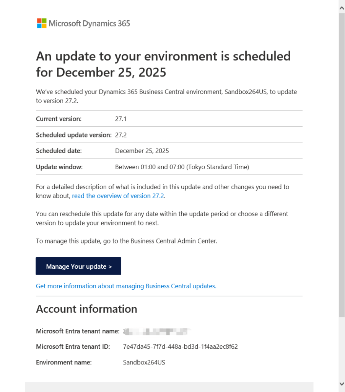This screenshot has height=392, width=345.
Task: Click the vertical scrollbar thumb
Action: pyautogui.click(x=342, y=165)
